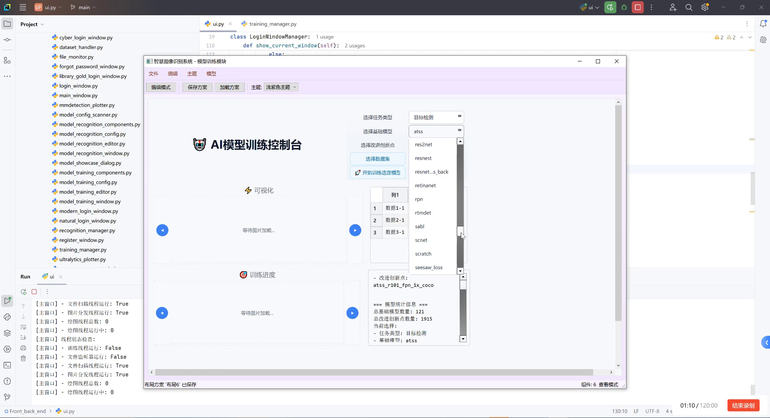
Task: Open the 浅紫色主题 theme dropdown
Action: tap(281, 87)
